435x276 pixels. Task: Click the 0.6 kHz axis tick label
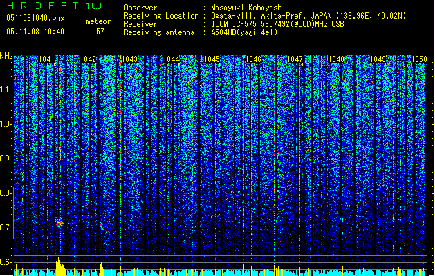[6, 262]
